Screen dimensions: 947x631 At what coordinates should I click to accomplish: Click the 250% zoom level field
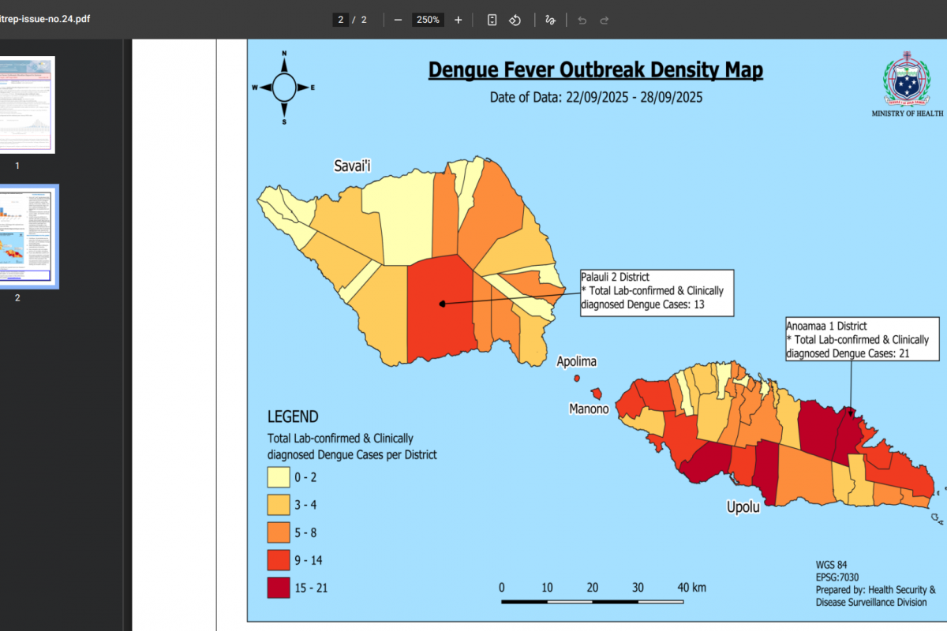tap(429, 20)
